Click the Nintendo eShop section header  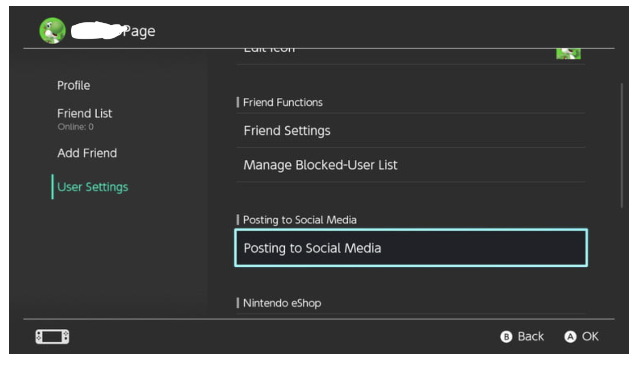(x=282, y=303)
